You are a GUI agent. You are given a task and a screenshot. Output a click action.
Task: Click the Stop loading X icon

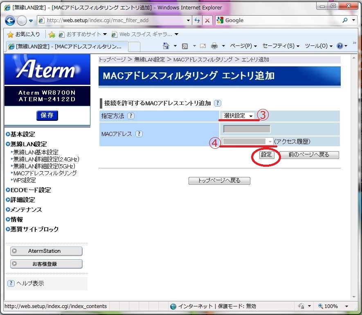(208, 20)
